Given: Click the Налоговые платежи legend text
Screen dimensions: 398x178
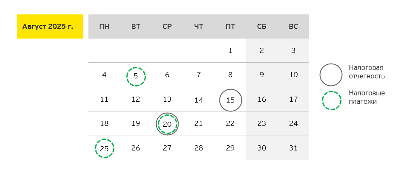Looking at the screenshot, I should [367, 97].
